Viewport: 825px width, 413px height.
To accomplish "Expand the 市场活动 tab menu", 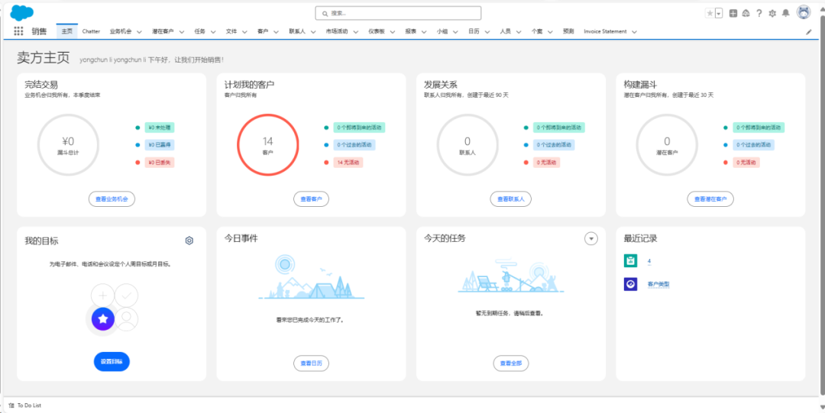I will click(x=356, y=31).
